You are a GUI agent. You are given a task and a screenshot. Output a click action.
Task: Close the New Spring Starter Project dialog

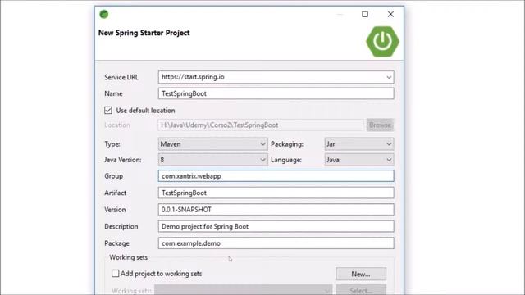(x=390, y=14)
